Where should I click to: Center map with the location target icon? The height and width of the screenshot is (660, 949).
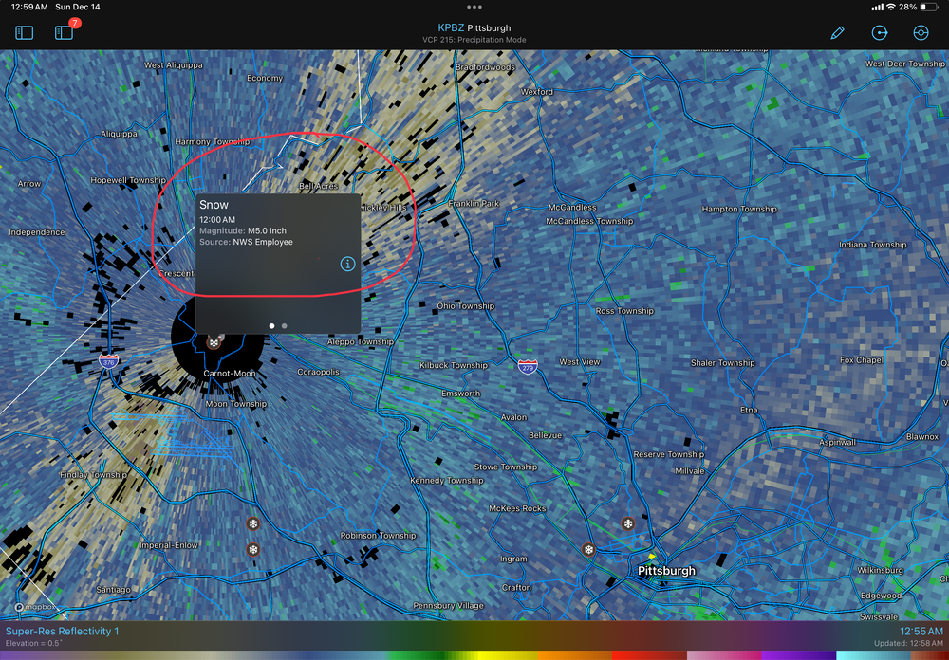coord(921,33)
